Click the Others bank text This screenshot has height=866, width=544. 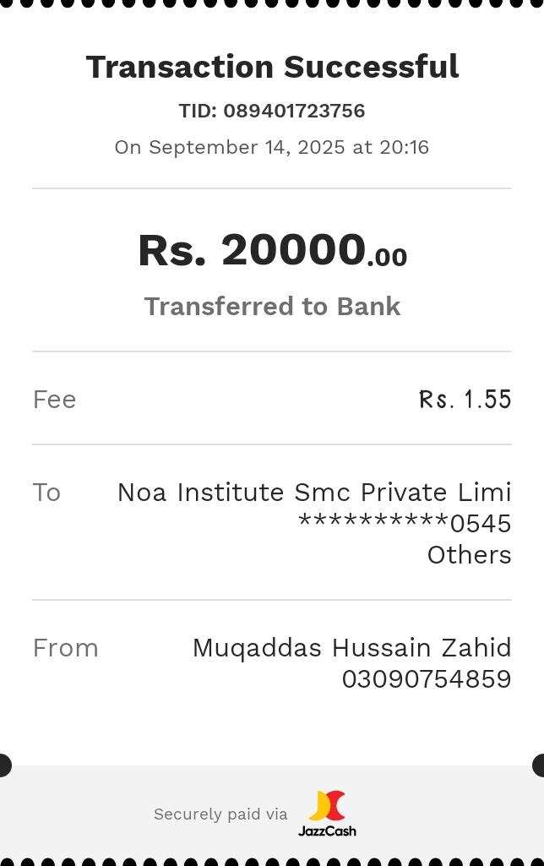[469, 554]
